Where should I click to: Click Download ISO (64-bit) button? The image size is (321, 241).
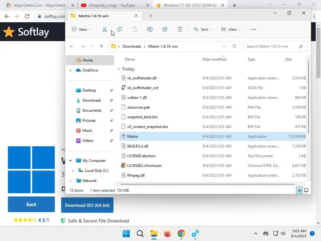(x=87, y=205)
